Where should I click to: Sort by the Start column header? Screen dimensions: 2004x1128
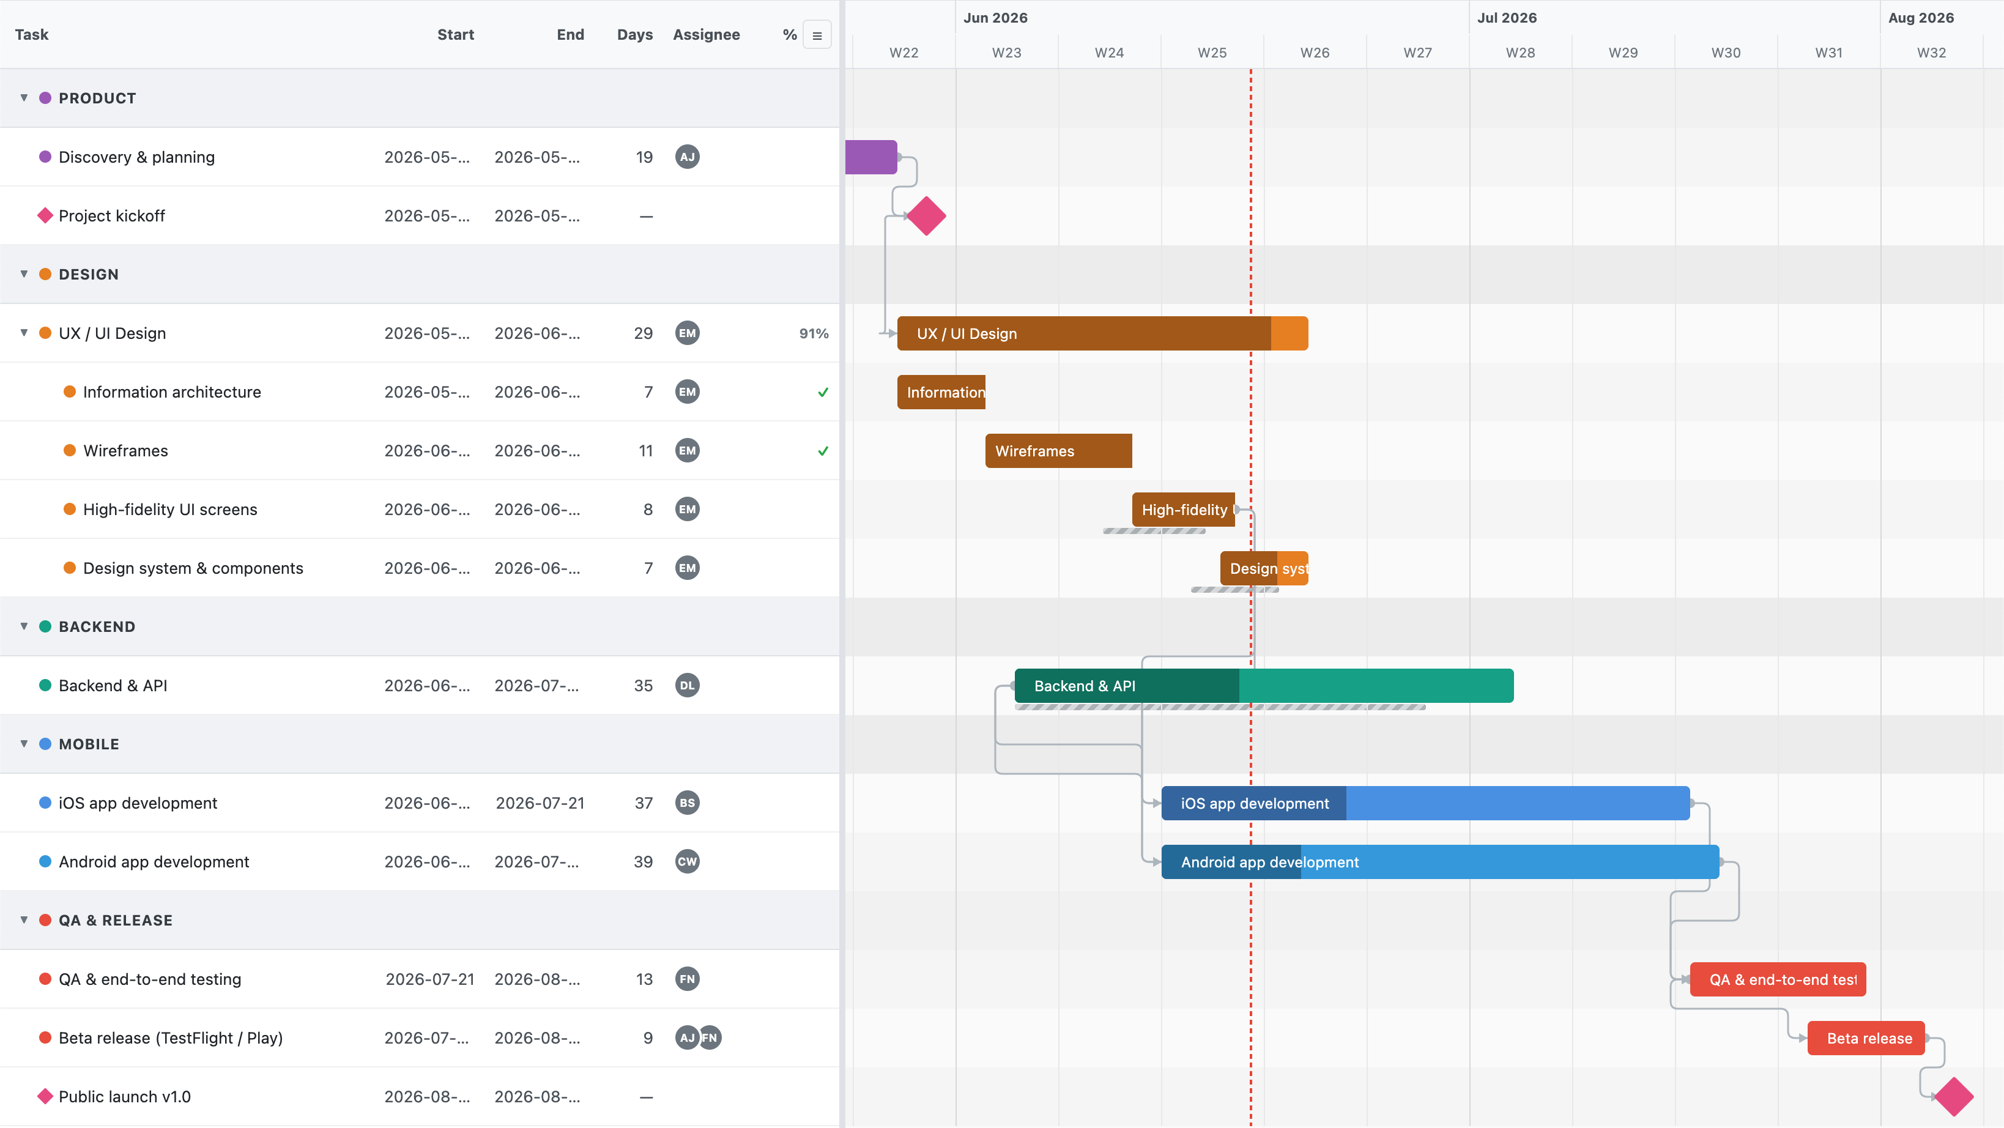point(455,34)
